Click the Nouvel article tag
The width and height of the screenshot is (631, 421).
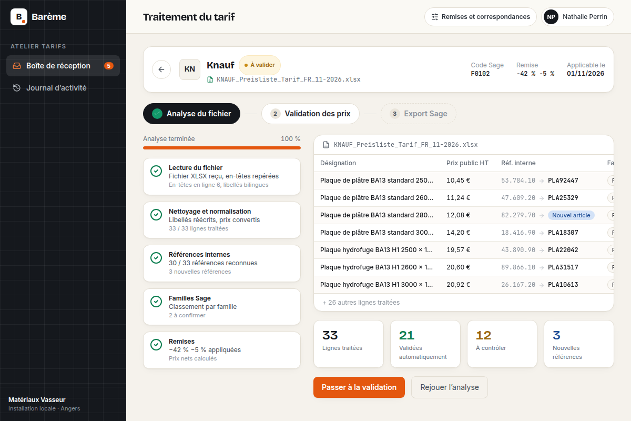click(x=571, y=215)
